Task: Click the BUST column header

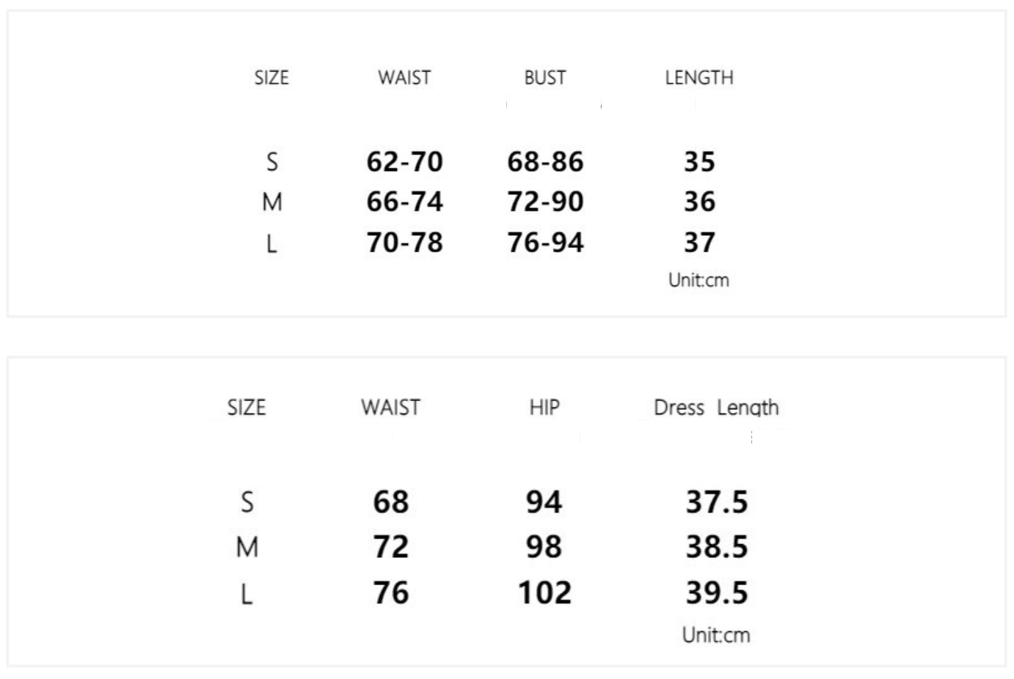Action: tap(544, 78)
